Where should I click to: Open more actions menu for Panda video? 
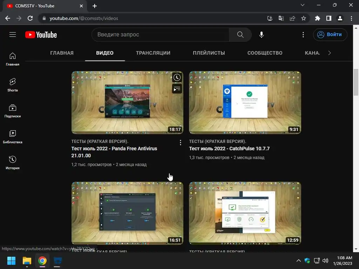click(x=181, y=143)
